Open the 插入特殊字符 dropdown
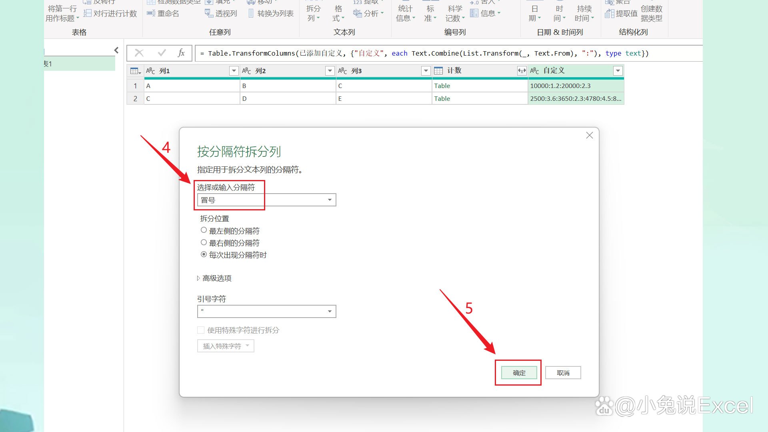 (226, 346)
